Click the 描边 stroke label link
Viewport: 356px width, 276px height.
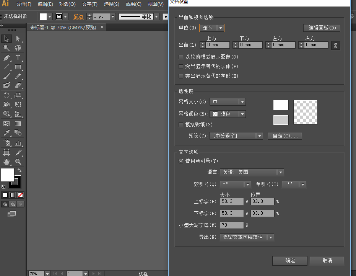(79, 16)
